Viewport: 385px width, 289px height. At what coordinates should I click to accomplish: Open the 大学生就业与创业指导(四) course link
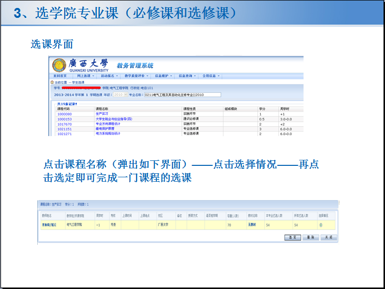(114, 119)
